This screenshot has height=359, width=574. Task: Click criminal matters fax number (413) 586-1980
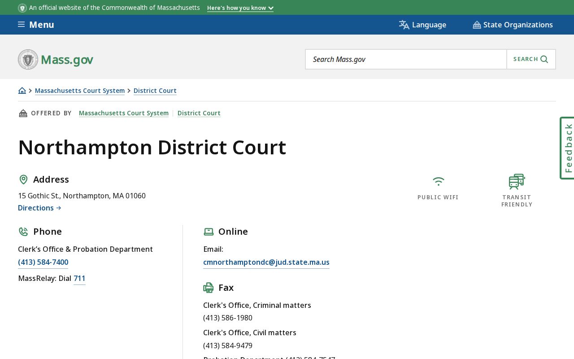click(228, 318)
